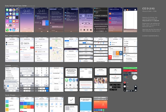This screenshot has height=112, width=166.
Task: Open the @ozzik link in sidebar
Action: coord(157,21)
